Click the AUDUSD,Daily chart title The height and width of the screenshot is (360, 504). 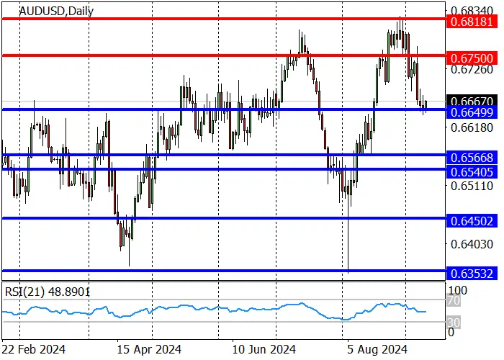[x=57, y=12]
